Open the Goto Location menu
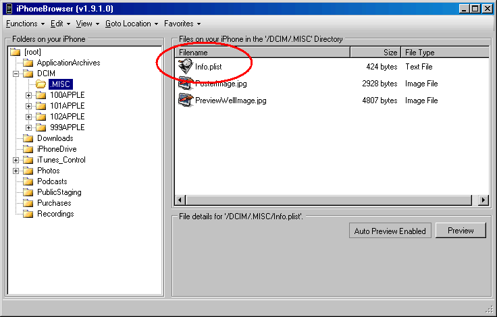 [132, 24]
